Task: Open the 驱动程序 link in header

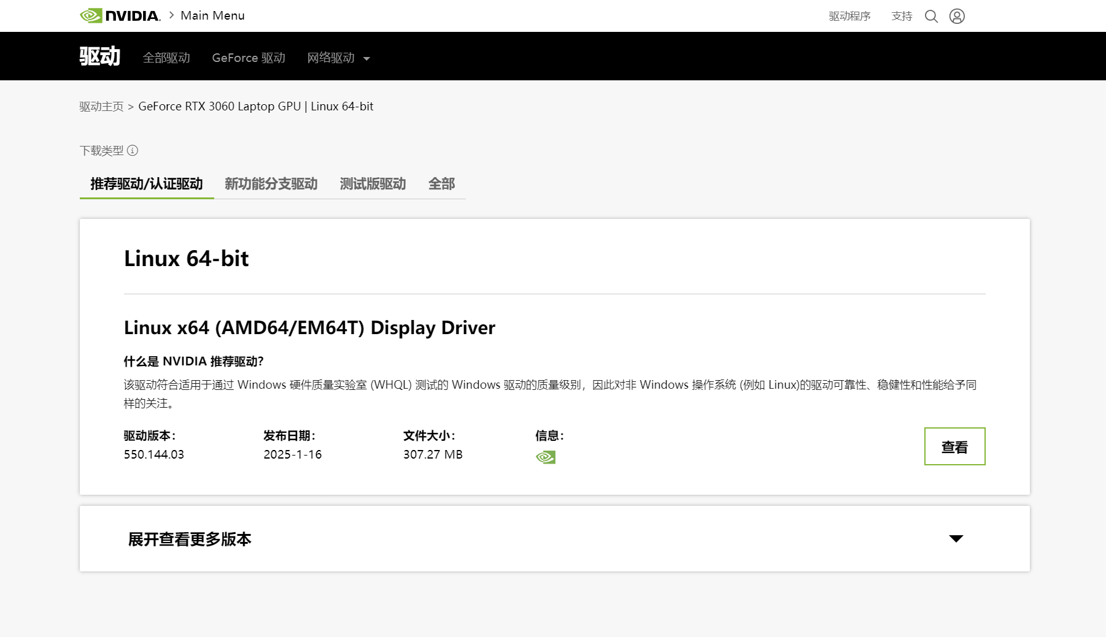Action: [849, 17]
